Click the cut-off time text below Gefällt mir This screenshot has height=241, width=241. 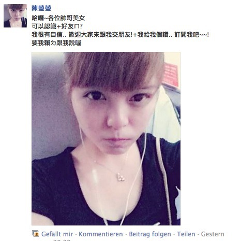tap(62, 240)
